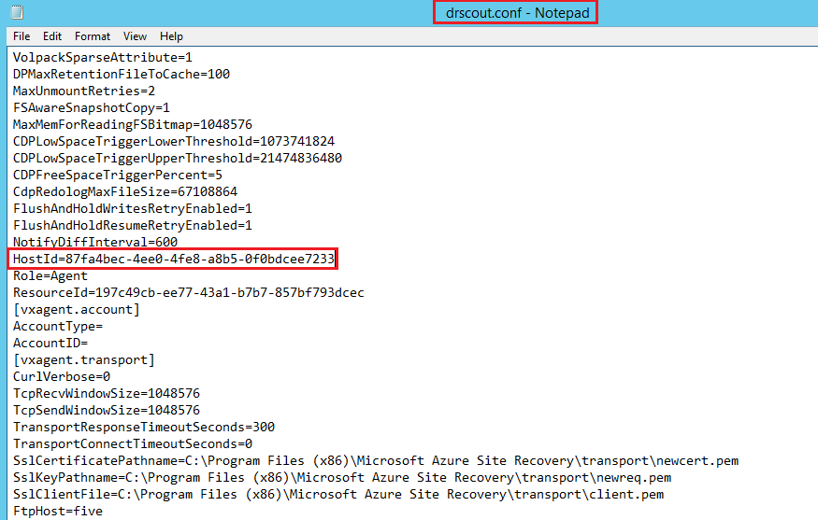Open the Edit menu

(52, 36)
